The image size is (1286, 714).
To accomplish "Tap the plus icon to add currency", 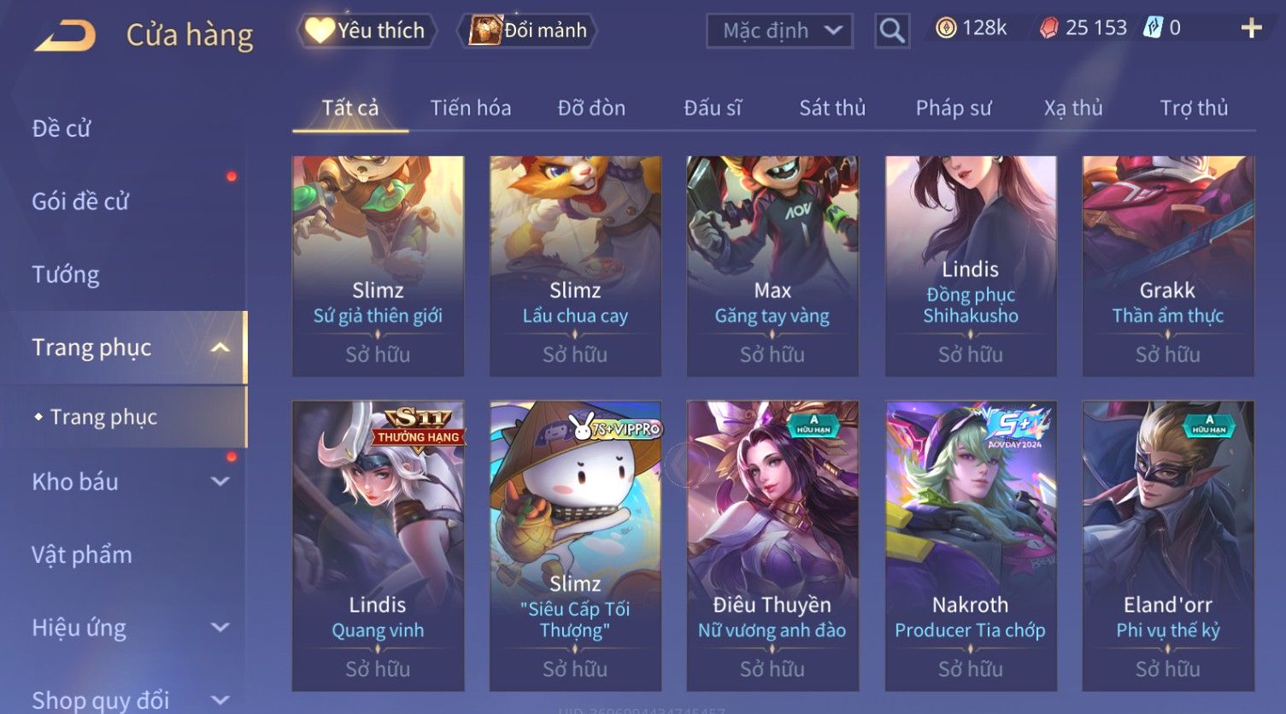I will point(1251,28).
